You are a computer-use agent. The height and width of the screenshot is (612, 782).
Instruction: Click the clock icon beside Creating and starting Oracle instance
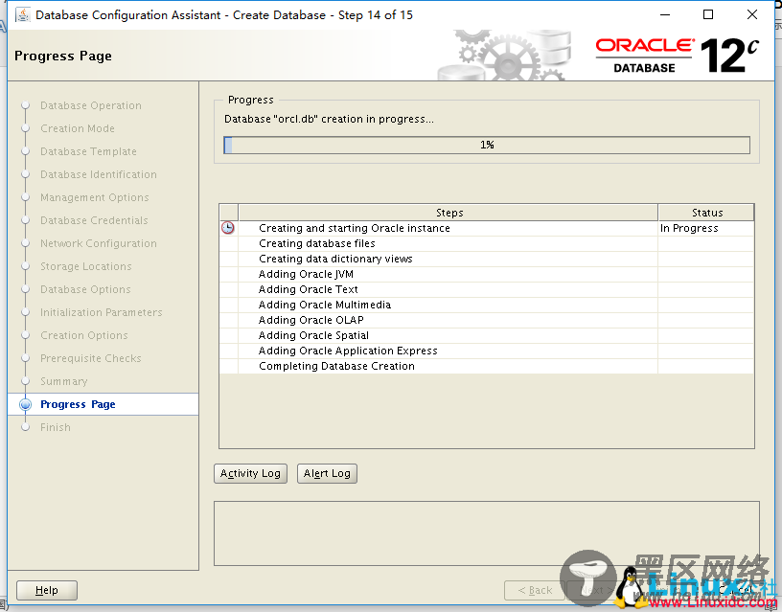pyautogui.click(x=228, y=228)
